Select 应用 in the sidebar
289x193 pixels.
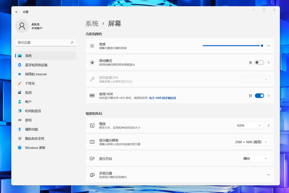(28, 93)
